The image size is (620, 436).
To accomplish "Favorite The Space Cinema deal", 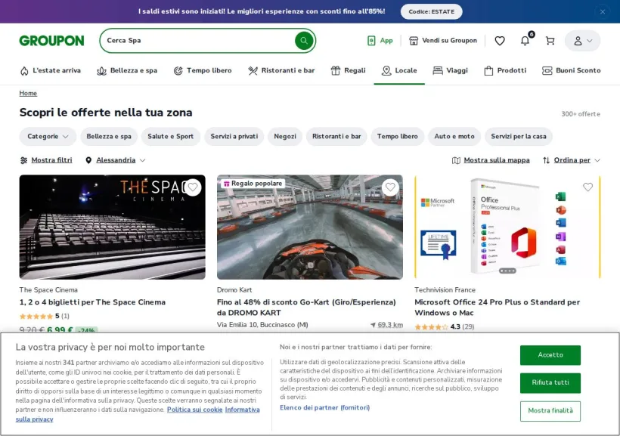I will click(x=193, y=187).
